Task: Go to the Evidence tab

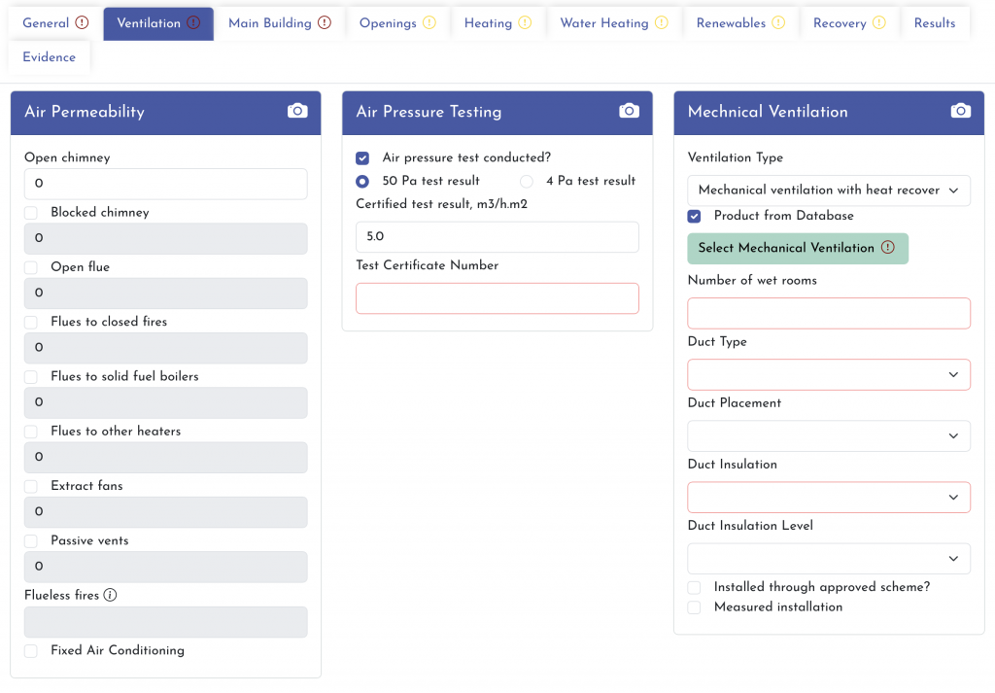Action: click(x=50, y=57)
